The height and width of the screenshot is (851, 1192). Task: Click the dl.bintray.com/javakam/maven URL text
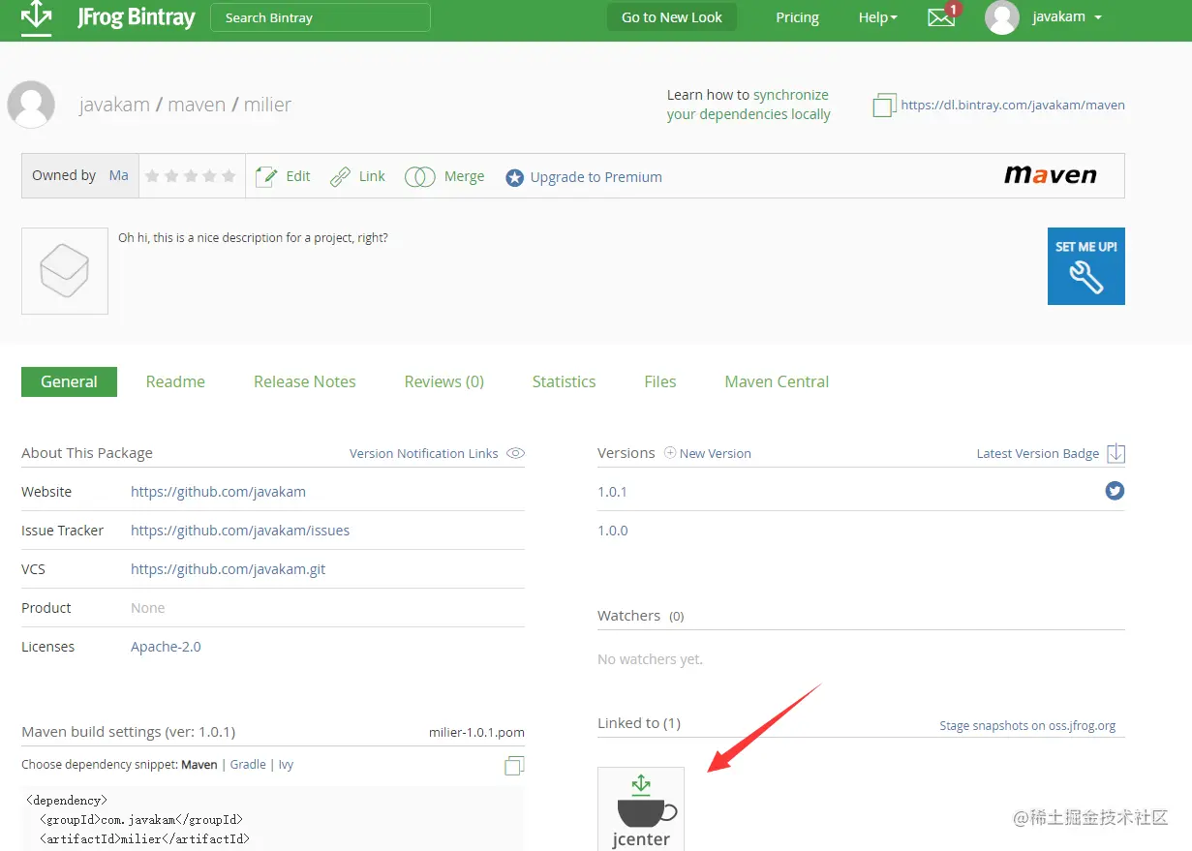tap(1013, 106)
